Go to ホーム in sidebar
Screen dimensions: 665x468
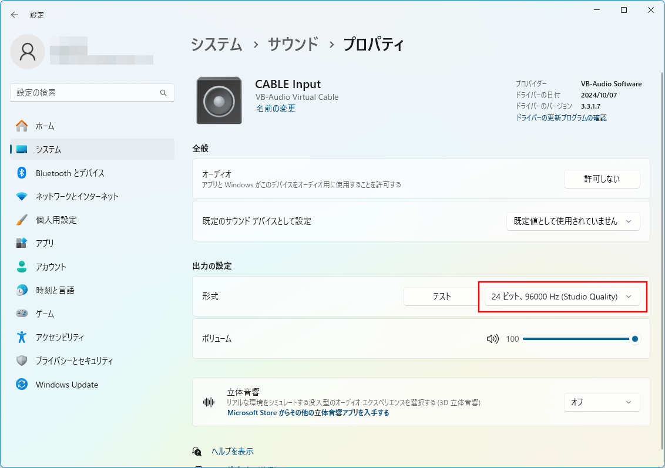92,126
